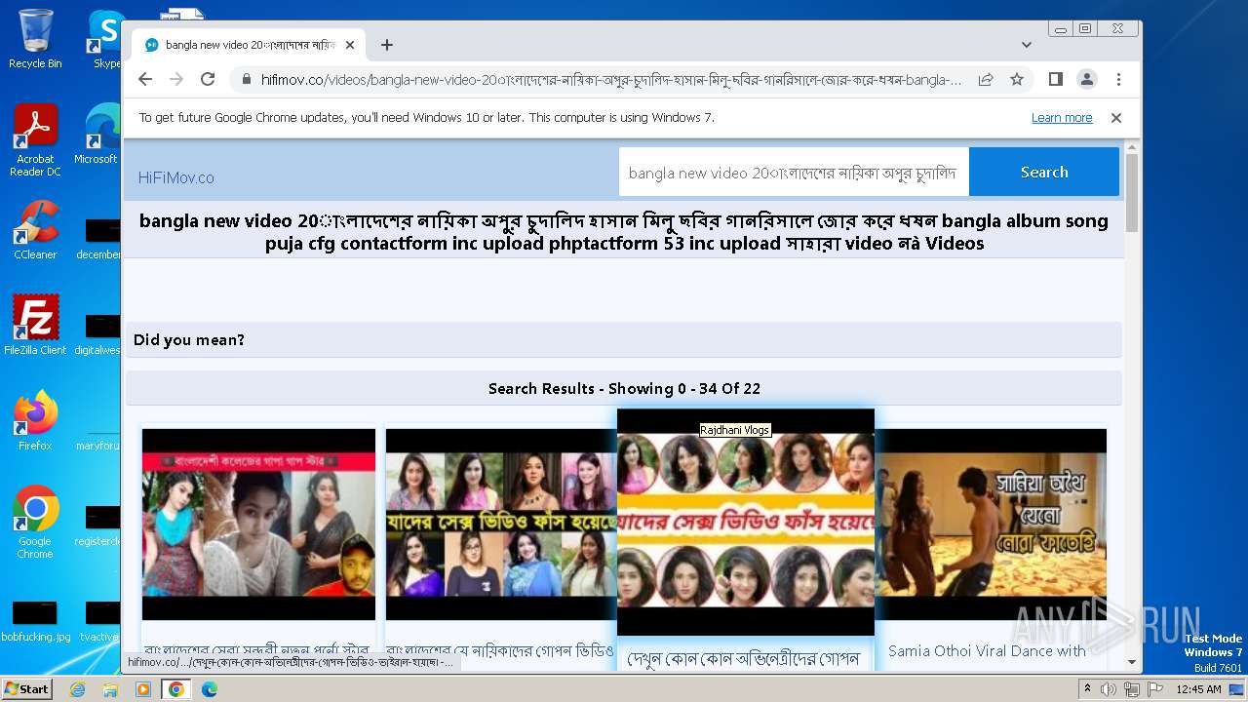
Task: Open the highlighted Rajdhani Vlogs video thumbnail
Action: click(746, 523)
